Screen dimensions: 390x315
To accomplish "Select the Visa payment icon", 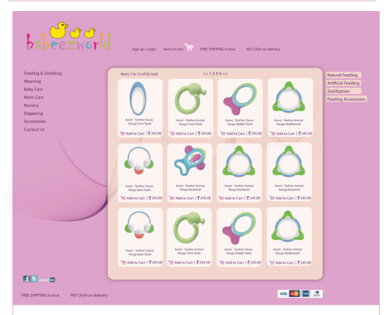I will (x=283, y=294).
